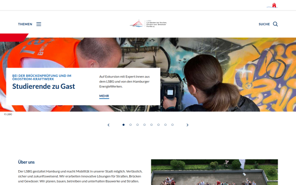Click the 'Auf Exkursion mit Expert:innen' teaser text
Screen dimensions: 296x185
tap(124, 81)
